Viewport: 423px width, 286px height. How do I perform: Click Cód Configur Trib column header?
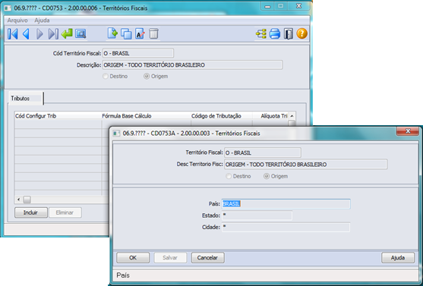[x=58, y=116]
